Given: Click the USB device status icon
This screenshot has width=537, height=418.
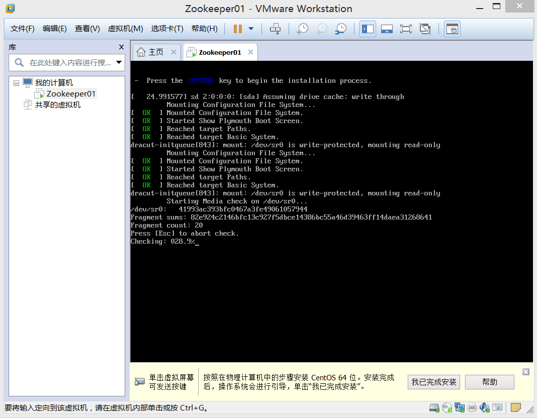Looking at the screenshot, I should [497, 408].
